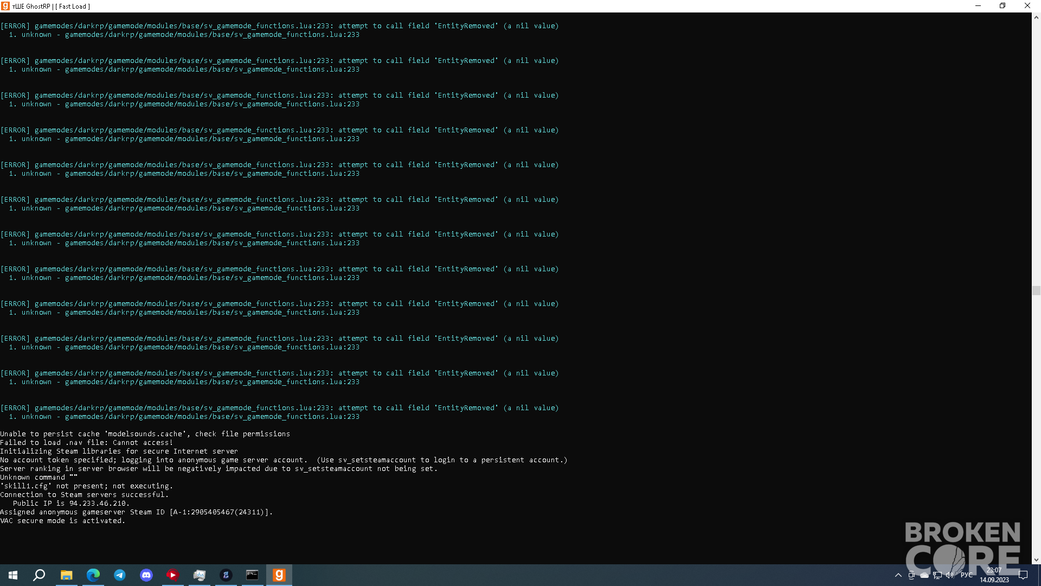Minimize the GhostRP console window
This screenshot has width=1041, height=586.
(978, 6)
